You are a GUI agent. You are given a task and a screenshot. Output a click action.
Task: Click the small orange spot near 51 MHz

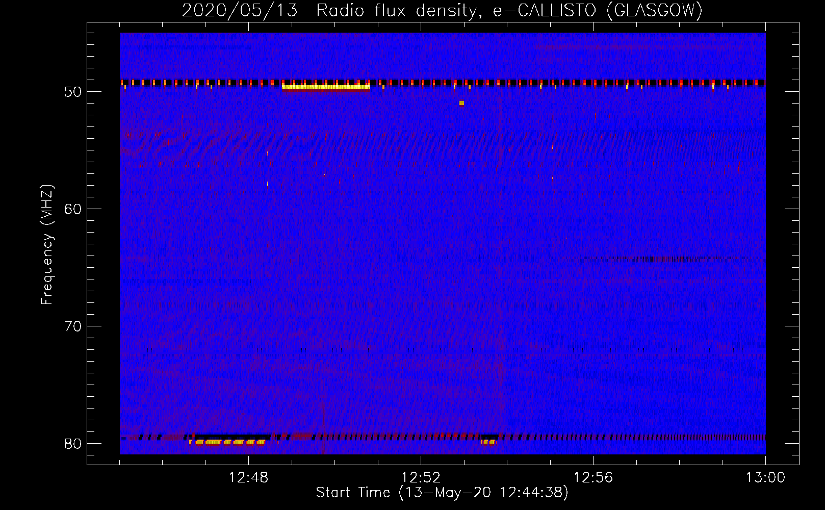pyautogui.click(x=461, y=103)
